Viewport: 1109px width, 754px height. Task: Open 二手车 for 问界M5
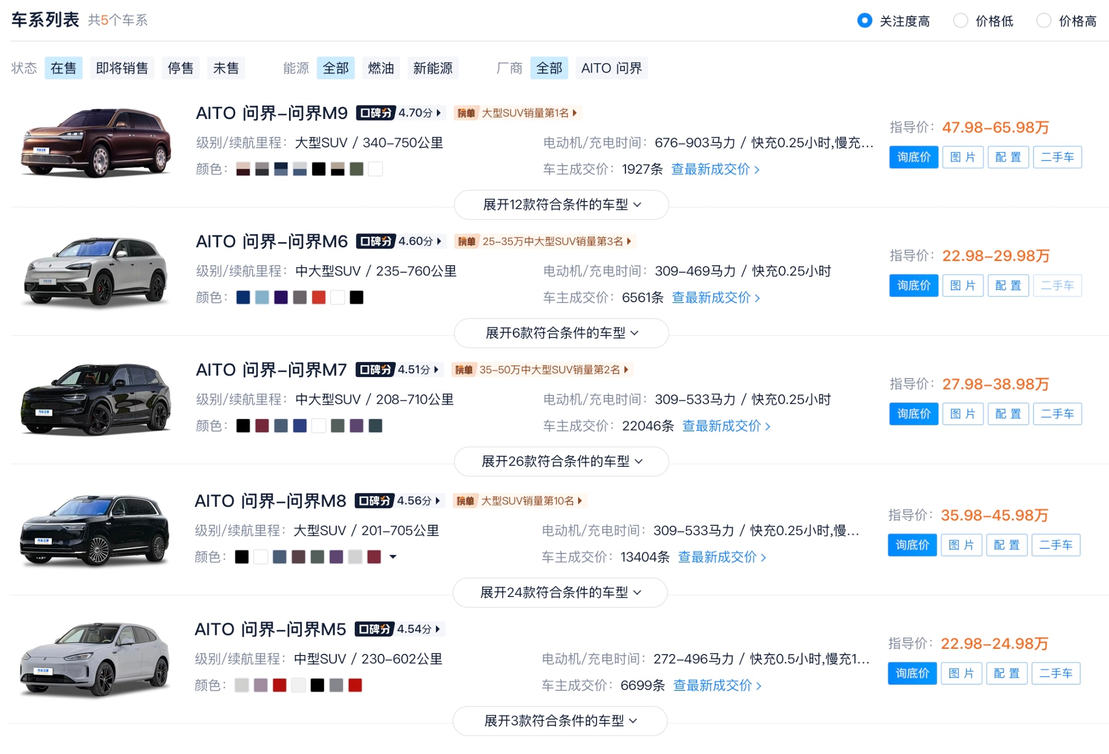point(1056,673)
